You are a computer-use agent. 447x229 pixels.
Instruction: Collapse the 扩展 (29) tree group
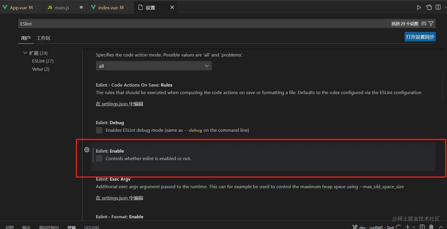pos(25,53)
